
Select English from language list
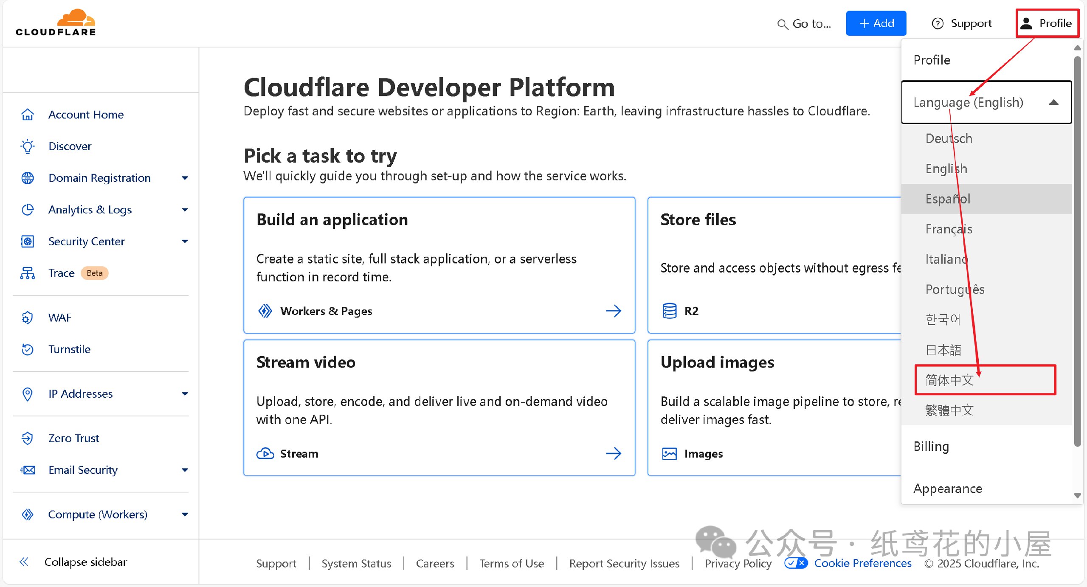pyautogui.click(x=986, y=169)
